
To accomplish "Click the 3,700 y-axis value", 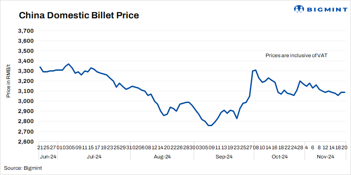I will (26, 31).
